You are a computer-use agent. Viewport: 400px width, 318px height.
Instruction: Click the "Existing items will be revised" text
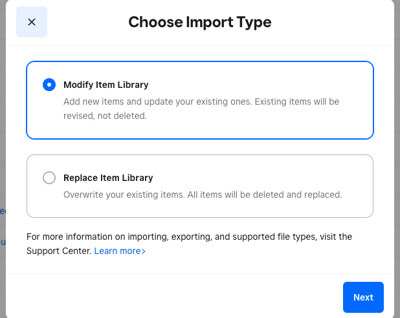[285, 102]
